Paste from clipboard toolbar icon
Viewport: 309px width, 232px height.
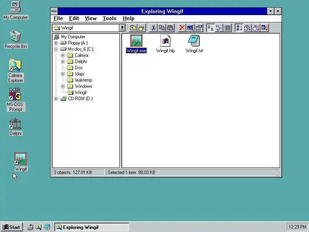click(x=170, y=28)
